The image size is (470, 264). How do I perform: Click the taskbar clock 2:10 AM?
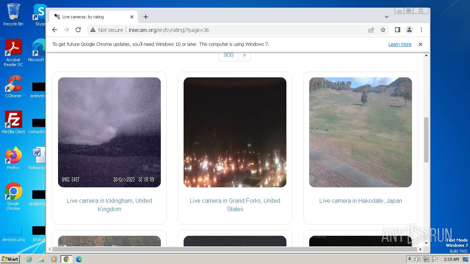[x=451, y=259]
